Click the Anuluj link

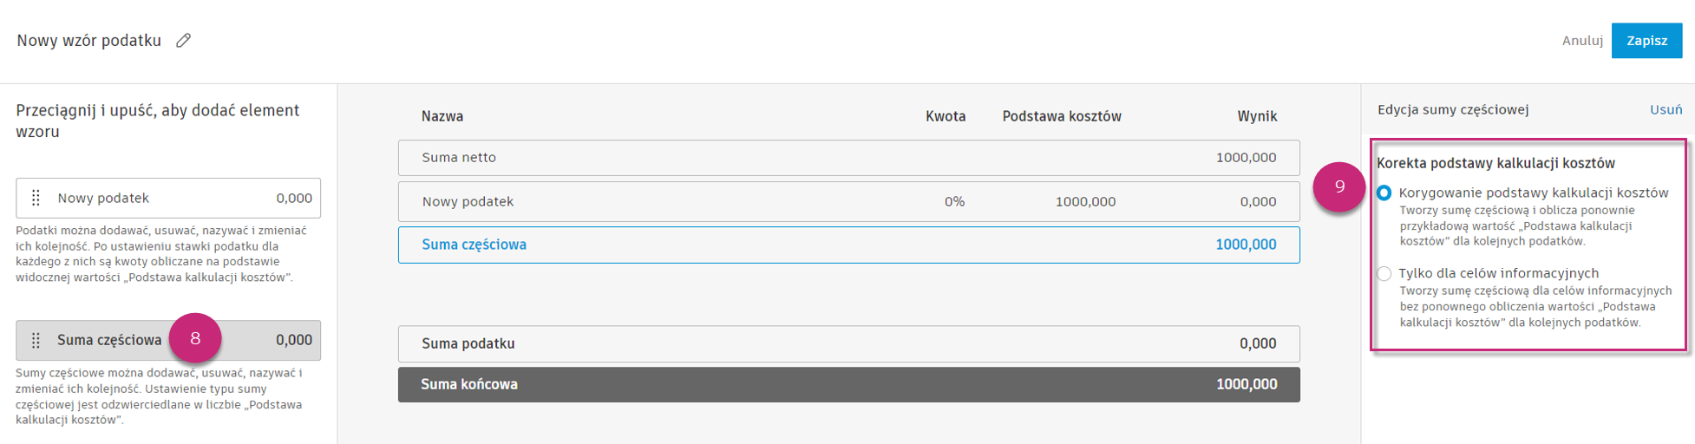tap(1582, 41)
